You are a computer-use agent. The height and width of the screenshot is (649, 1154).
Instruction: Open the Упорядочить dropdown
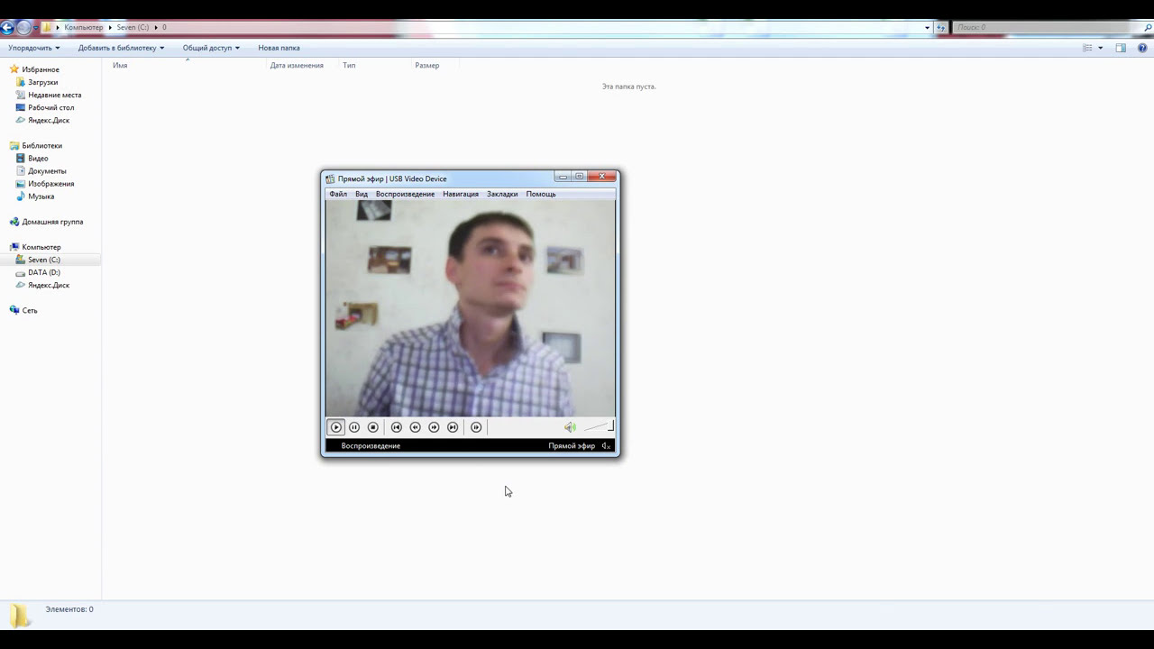click(34, 48)
